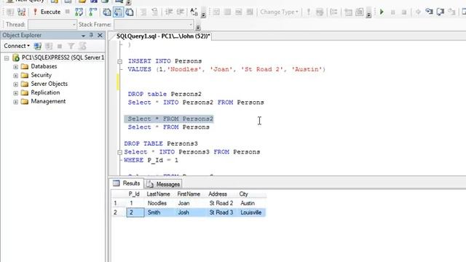
Task: Open the Object Explorer Connect dropdown
Action: (x=17, y=46)
